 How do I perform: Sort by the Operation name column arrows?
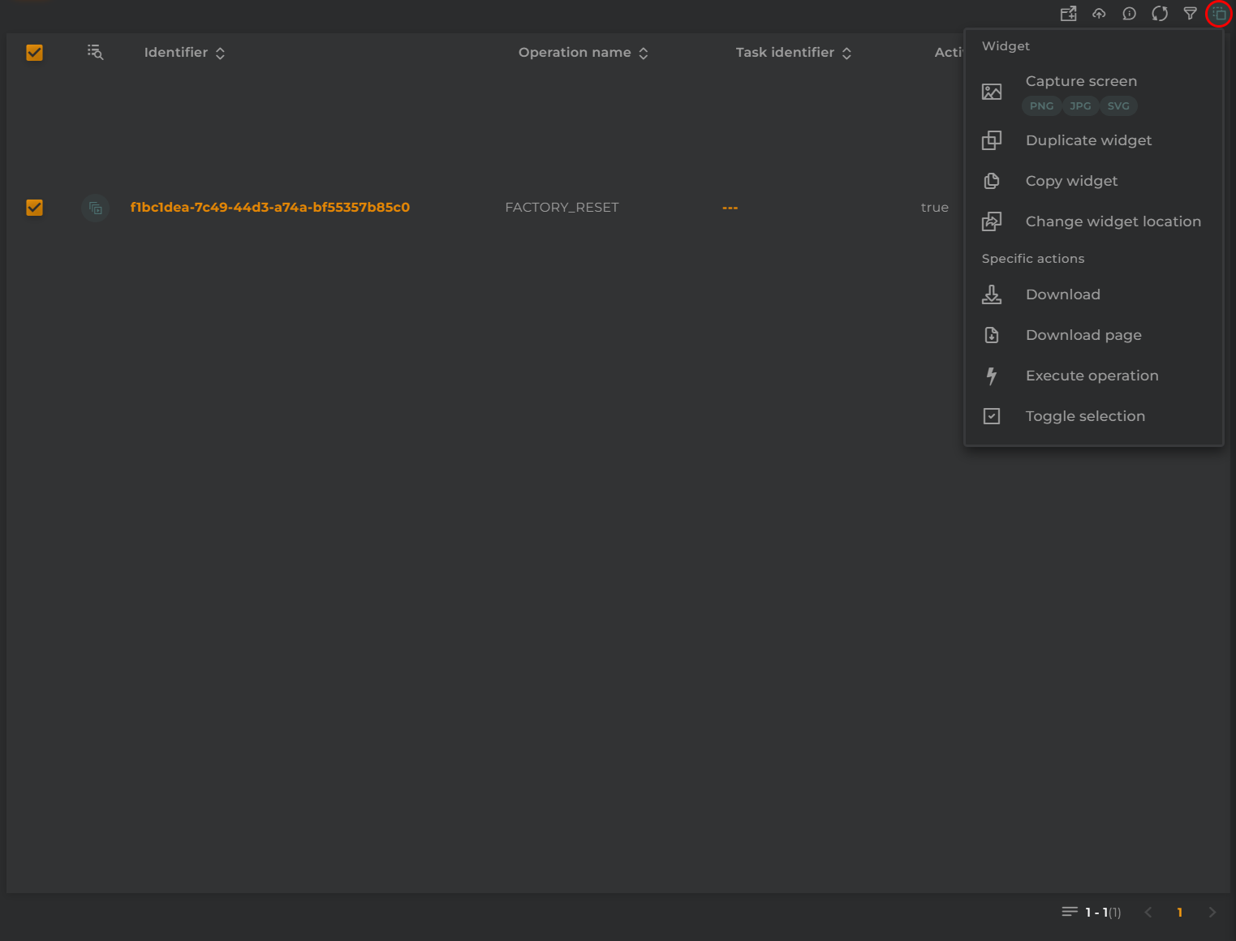click(x=644, y=53)
